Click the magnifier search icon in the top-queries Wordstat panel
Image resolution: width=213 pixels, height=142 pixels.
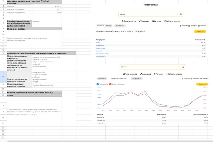click(x=181, y=14)
